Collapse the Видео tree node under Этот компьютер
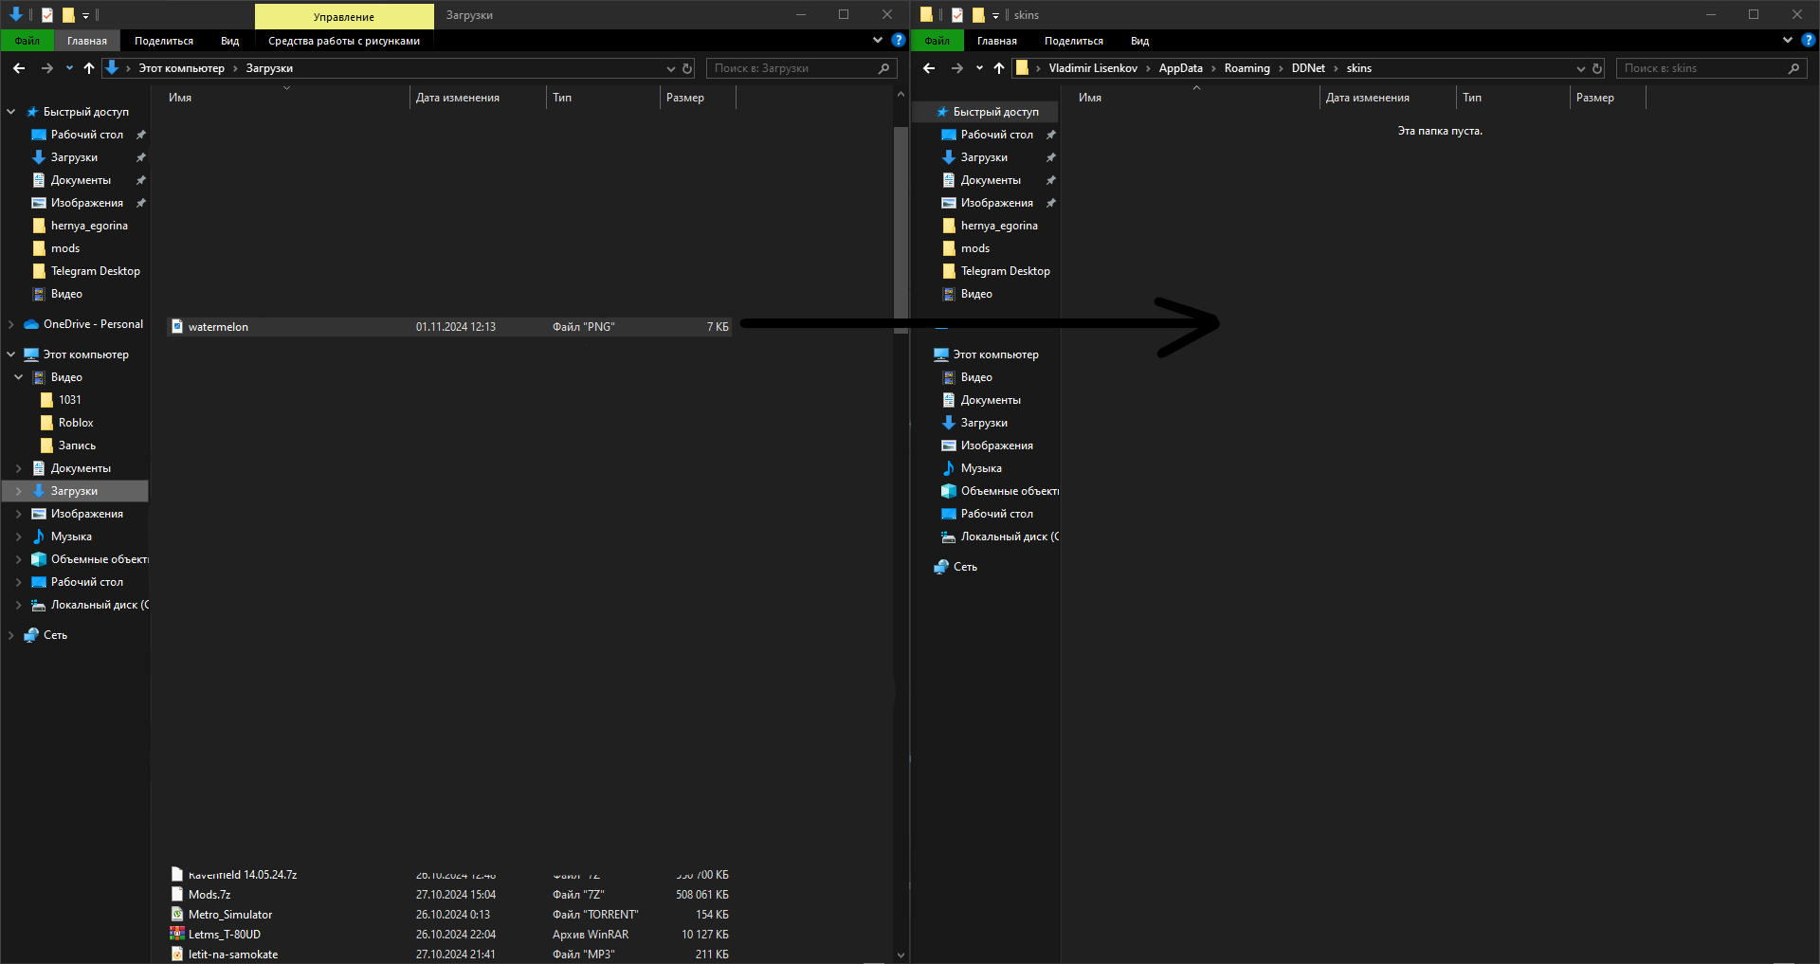1820x964 pixels. coord(18,377)
